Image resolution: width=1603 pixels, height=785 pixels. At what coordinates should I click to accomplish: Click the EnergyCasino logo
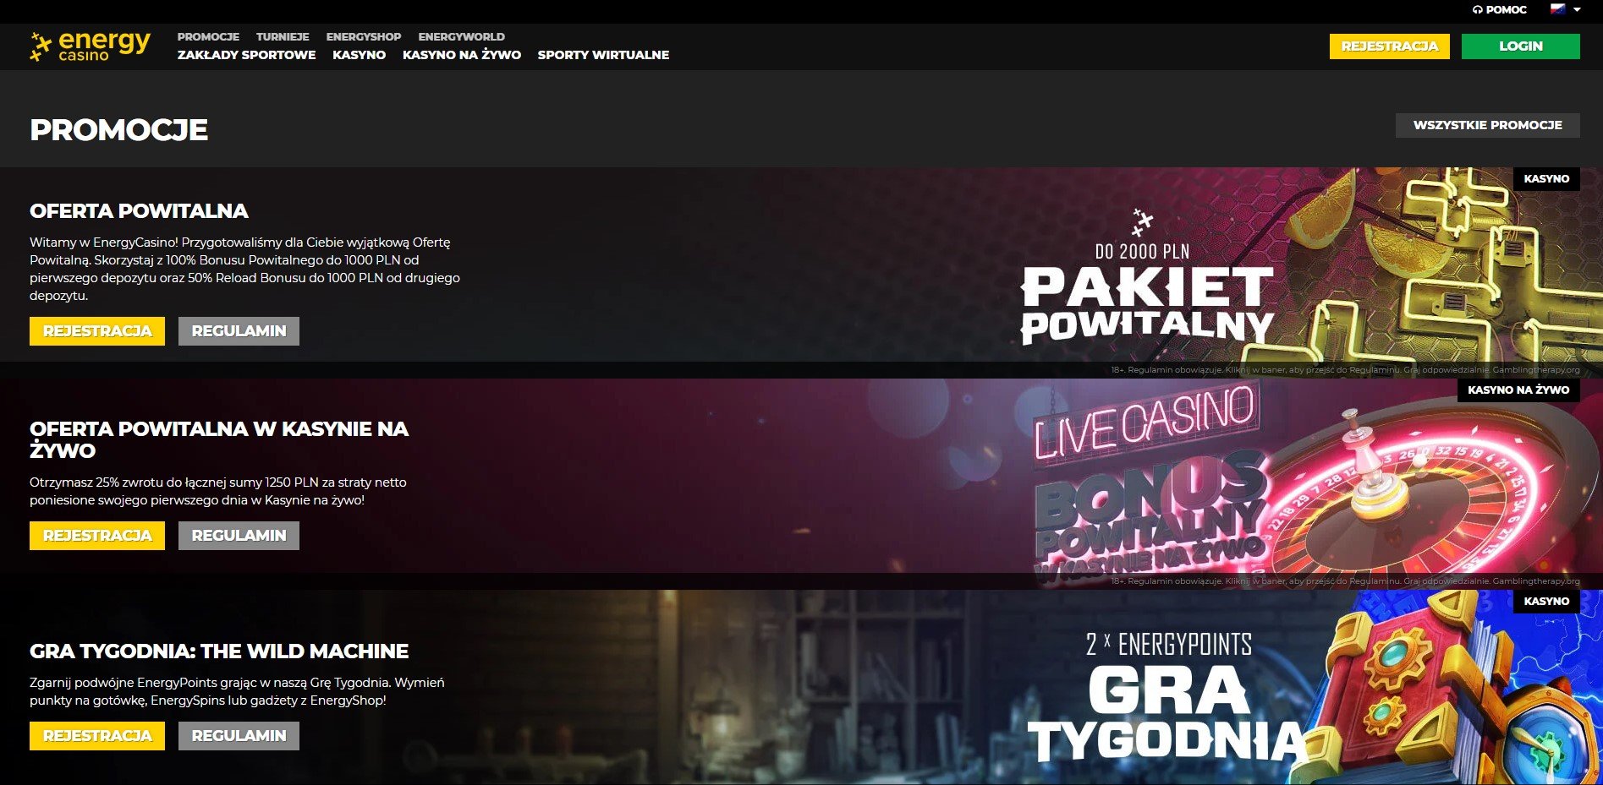click(x=90, y=46)
